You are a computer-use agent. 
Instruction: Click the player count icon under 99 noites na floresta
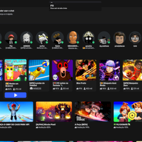(61, 88)
